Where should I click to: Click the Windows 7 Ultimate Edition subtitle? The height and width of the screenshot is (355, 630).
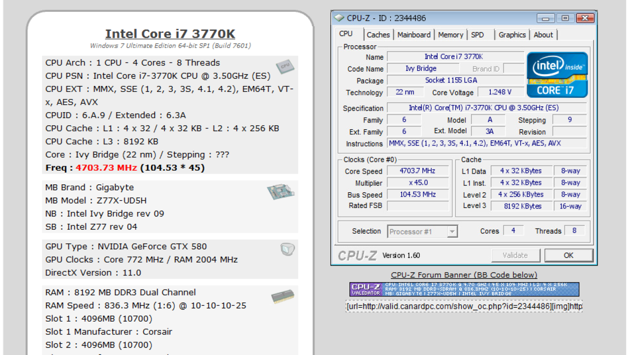[x=170, y=46]
